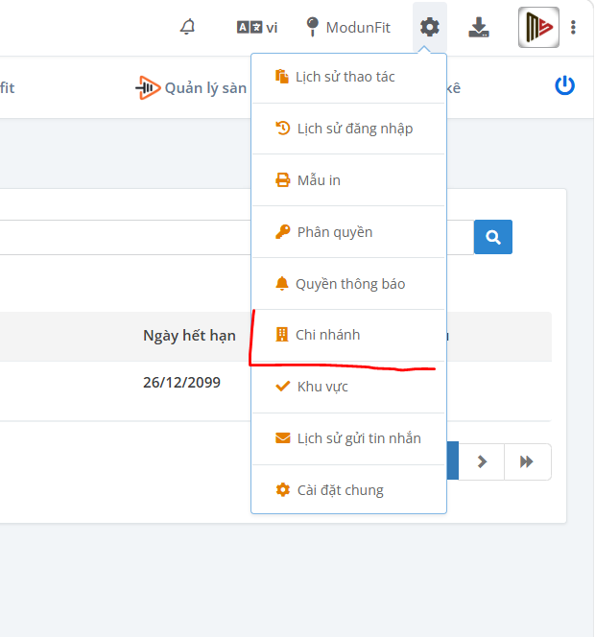
Task: Open Lịch sử đăng nhập
Action: [348, 129]
